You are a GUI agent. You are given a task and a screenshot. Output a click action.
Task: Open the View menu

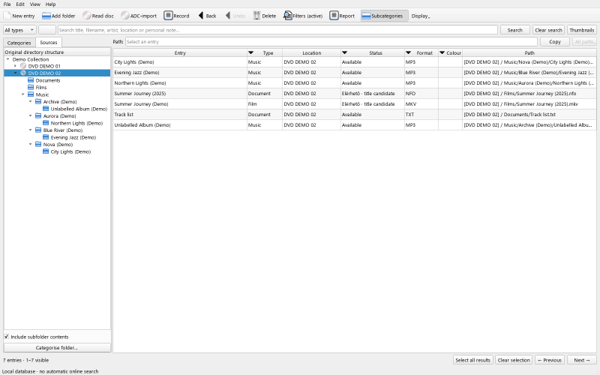pos(34,4)
